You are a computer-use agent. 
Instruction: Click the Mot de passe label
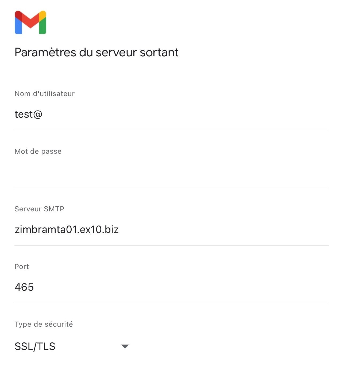tap(38, 151)
